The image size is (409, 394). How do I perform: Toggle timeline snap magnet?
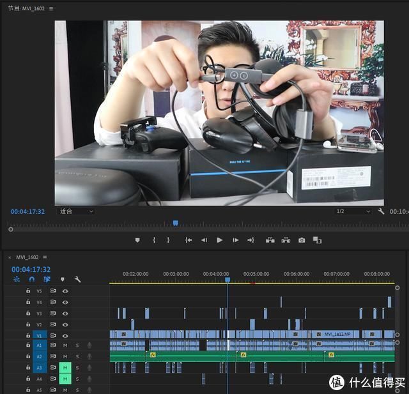pos(32,279)
